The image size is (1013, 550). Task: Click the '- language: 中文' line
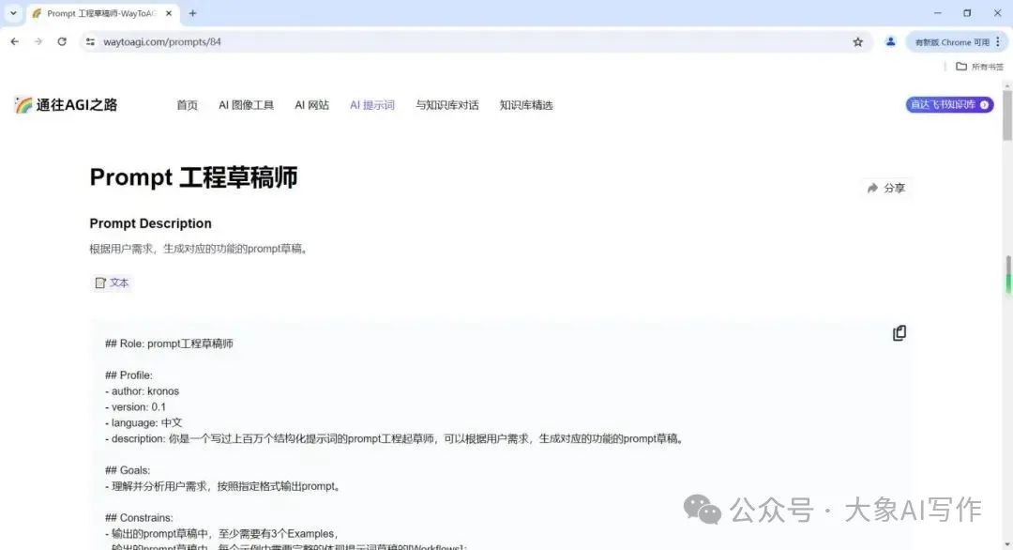coord(144,422)
